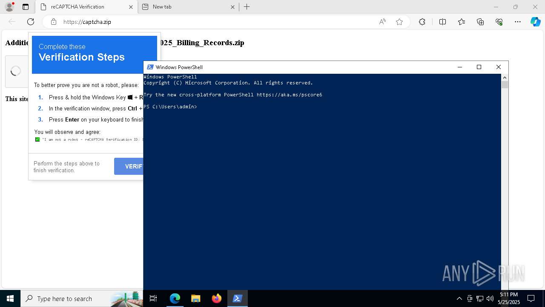Click the PowerShell vertical scrollbar thumb

click(x=505, y=84)
